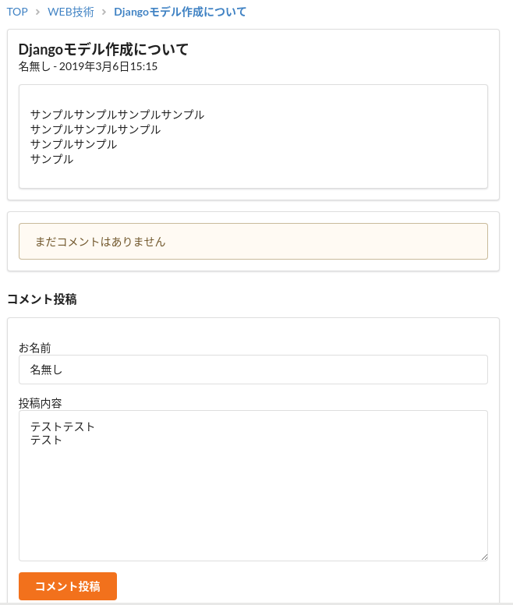Focus the お名前 name input field
Image resolution: width=513 pixels, height=605 pixels.
coord(253,370)
